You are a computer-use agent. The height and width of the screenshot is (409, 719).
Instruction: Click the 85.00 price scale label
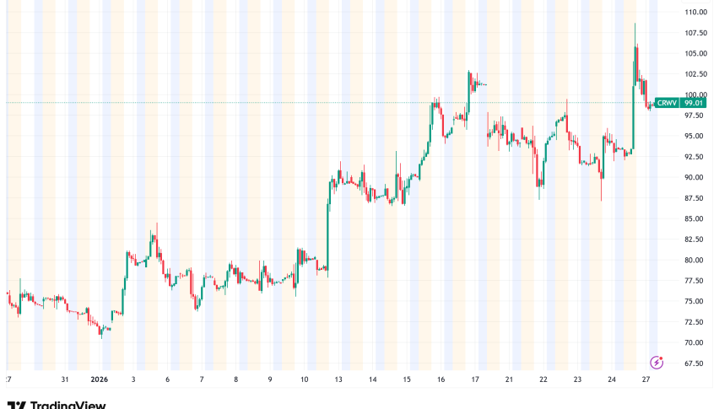[x=695, y=218]
